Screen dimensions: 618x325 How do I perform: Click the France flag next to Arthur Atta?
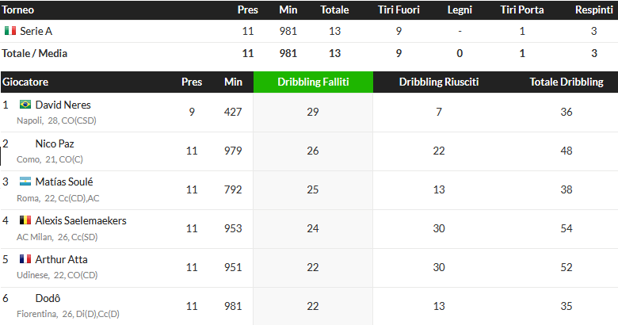pos(25,259)
